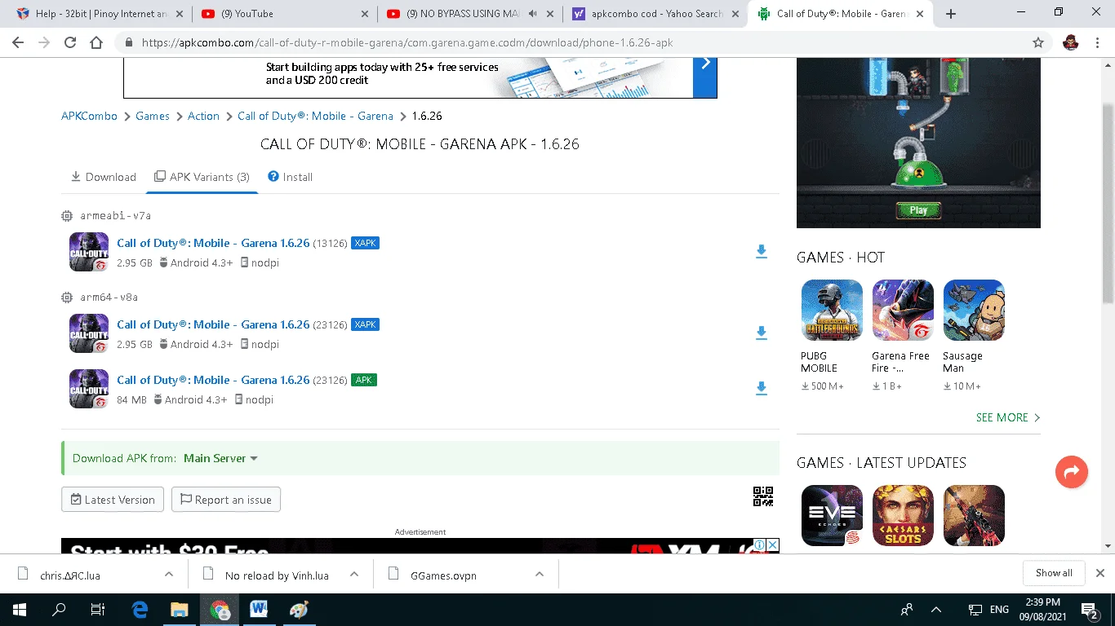
Task: Open Task View on the taskbar
Action: click(98, 610)
